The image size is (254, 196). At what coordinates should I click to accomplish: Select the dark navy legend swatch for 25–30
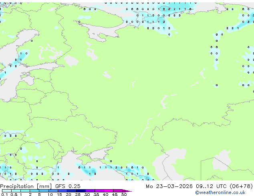(81, 191)
